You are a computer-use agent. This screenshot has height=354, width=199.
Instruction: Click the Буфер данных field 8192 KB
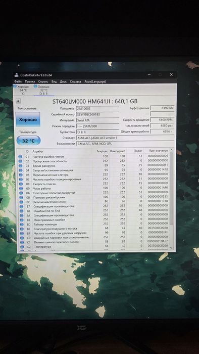click(162, 108)
